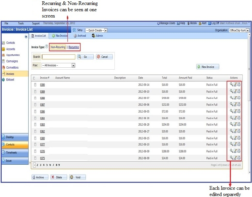Screen dimensions: 252x197
Task: Open the Quick Create dropdown
Action: click(96, 30)
